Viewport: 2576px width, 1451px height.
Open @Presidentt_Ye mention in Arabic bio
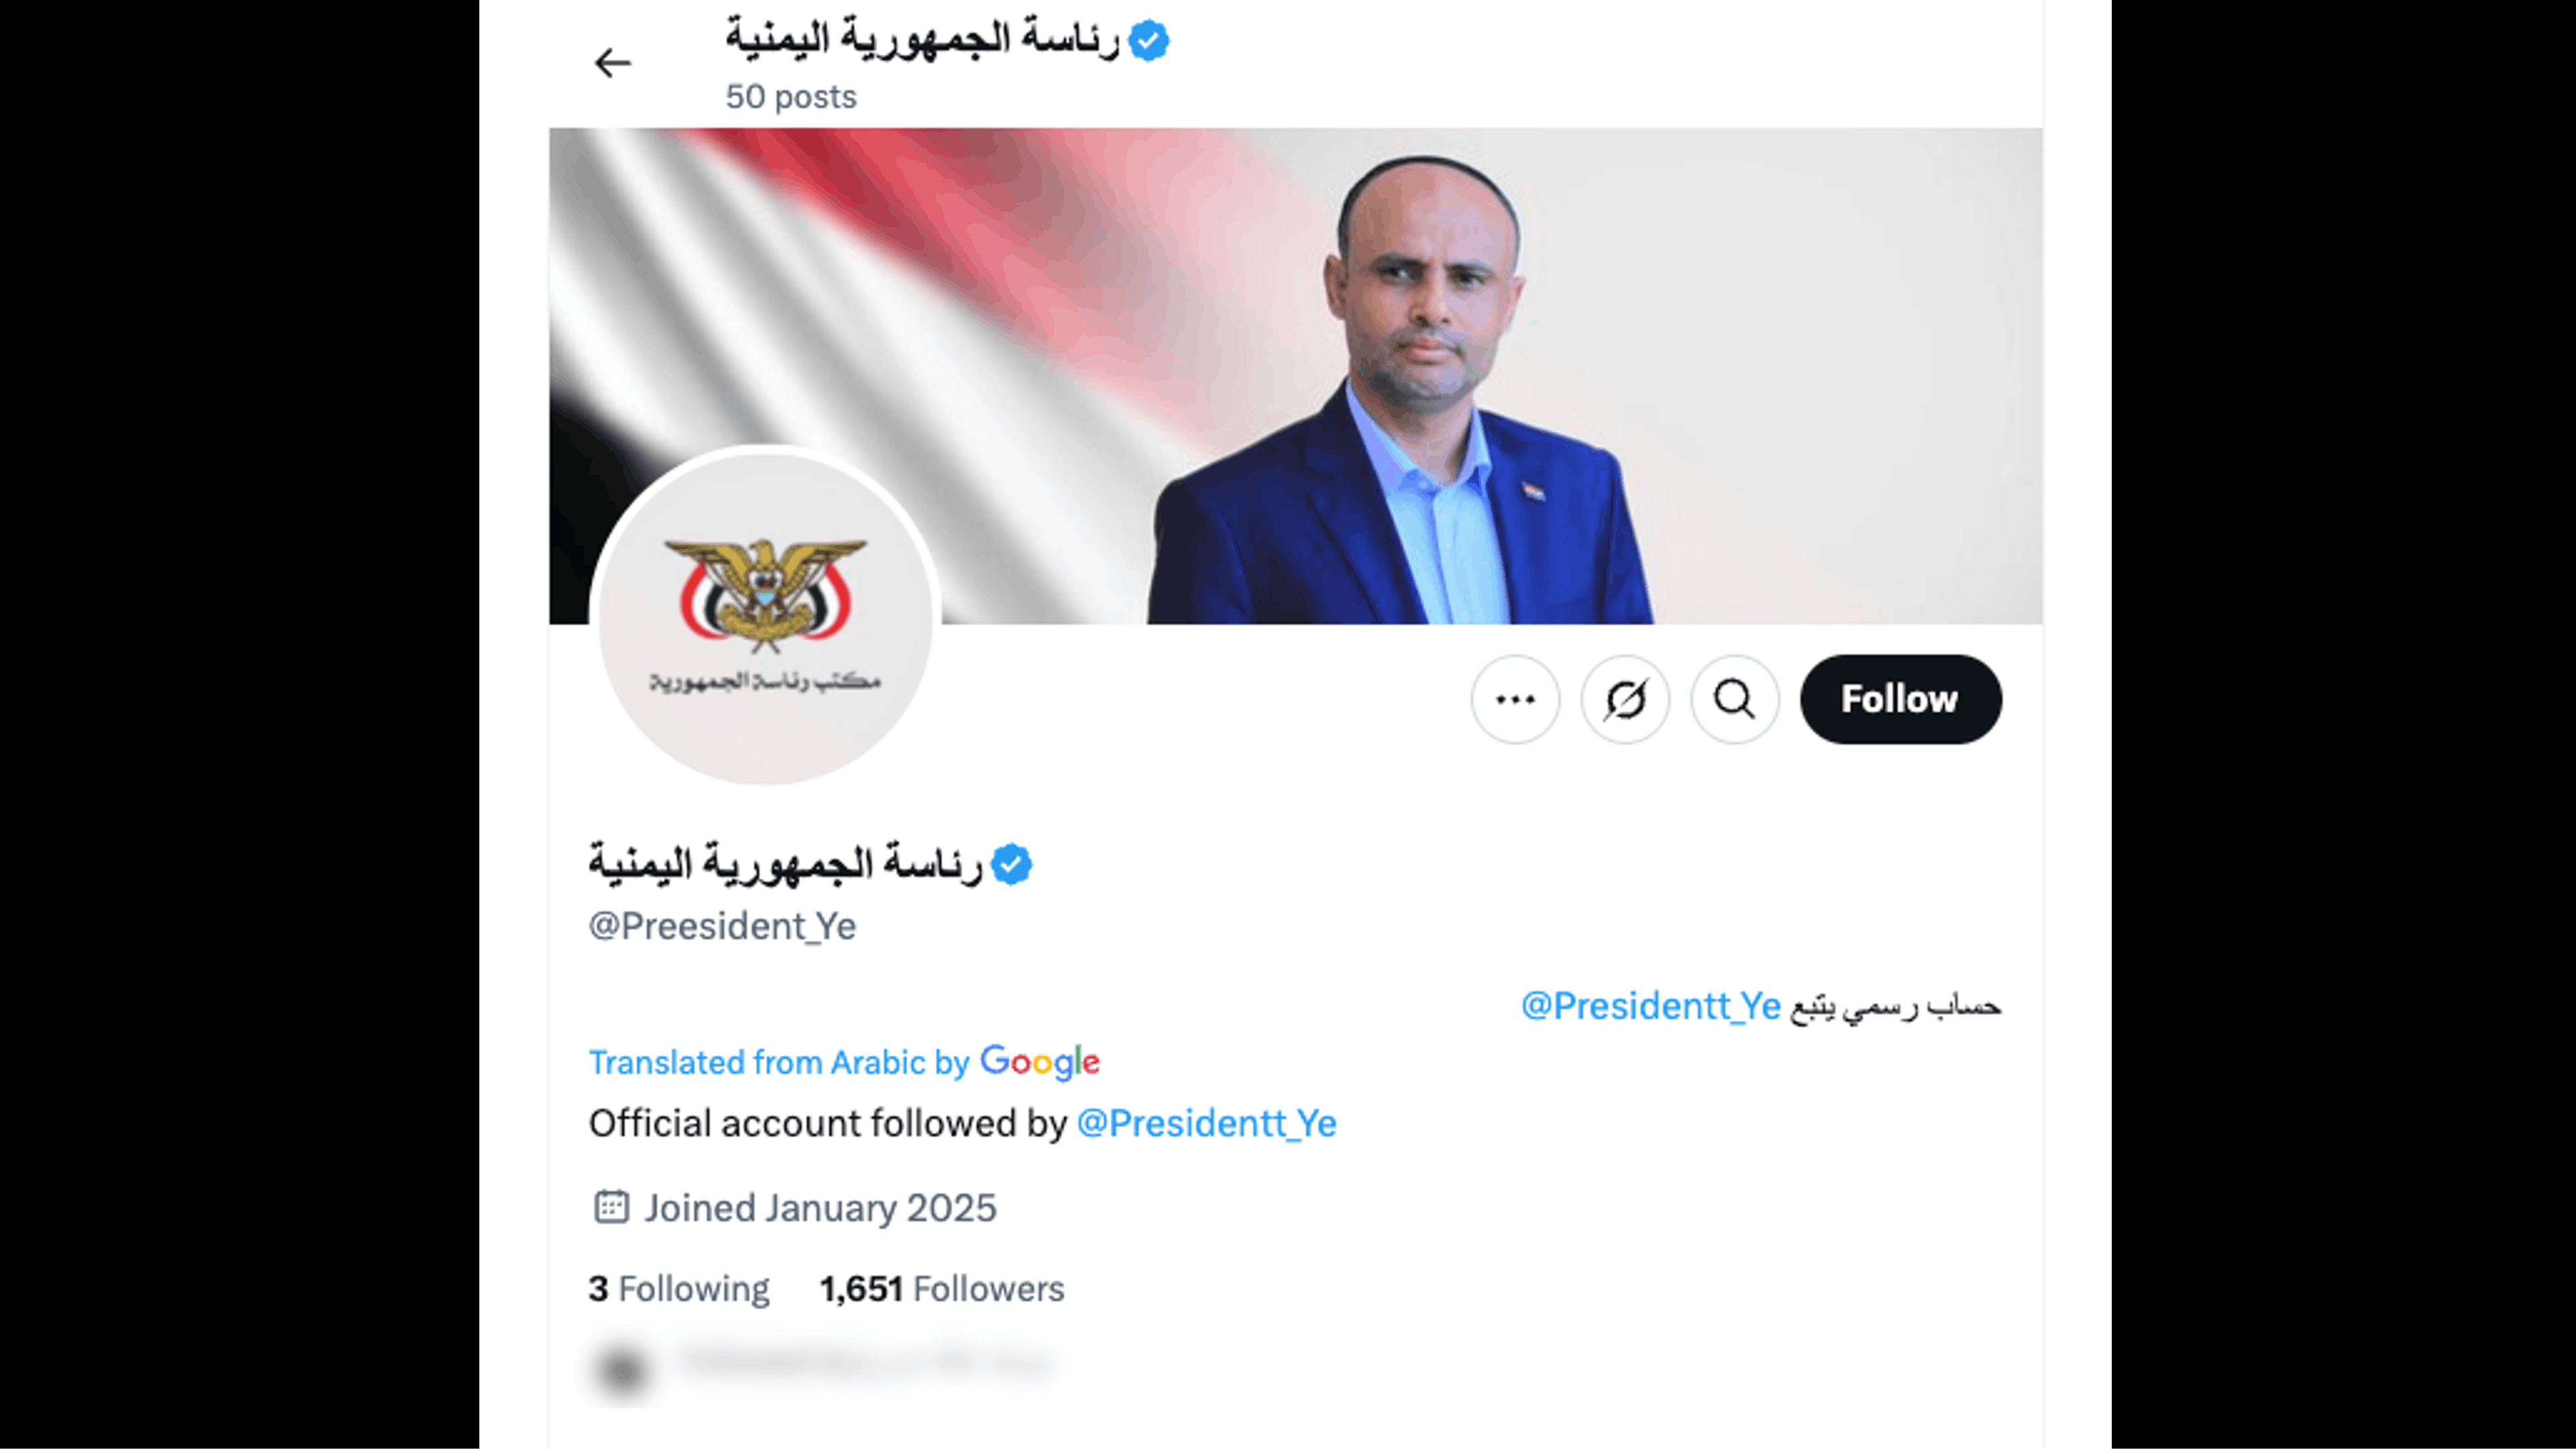(x=1651, y=1006)
